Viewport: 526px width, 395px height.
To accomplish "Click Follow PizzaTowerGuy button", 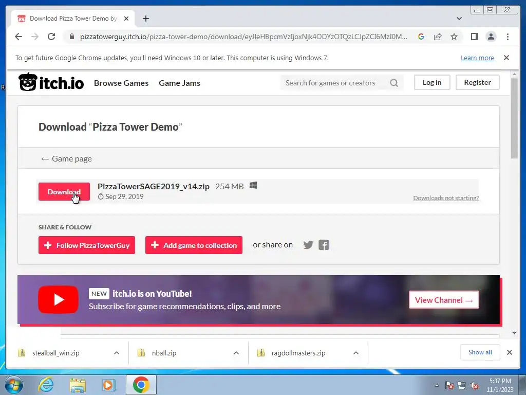I will 86,245.
